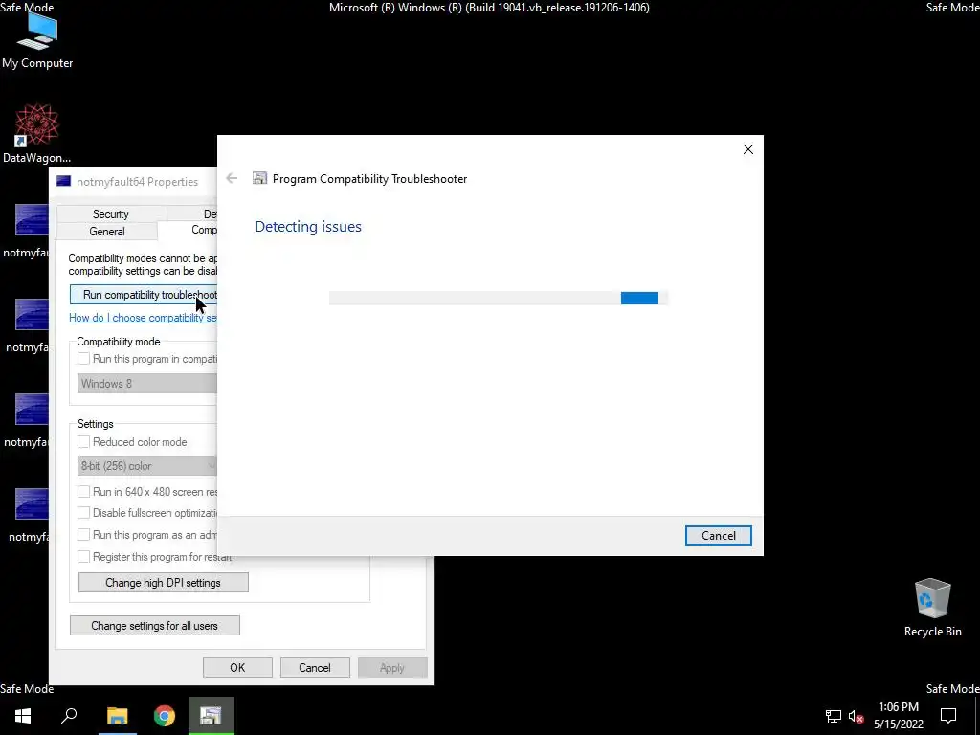Open File Explorer from taskbar
Screen dimensions: 980x735
117,716
